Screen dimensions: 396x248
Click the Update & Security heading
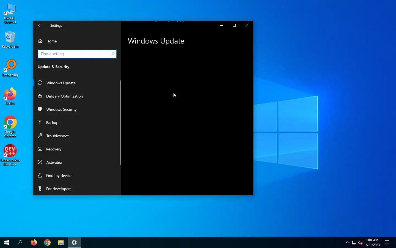53,67
